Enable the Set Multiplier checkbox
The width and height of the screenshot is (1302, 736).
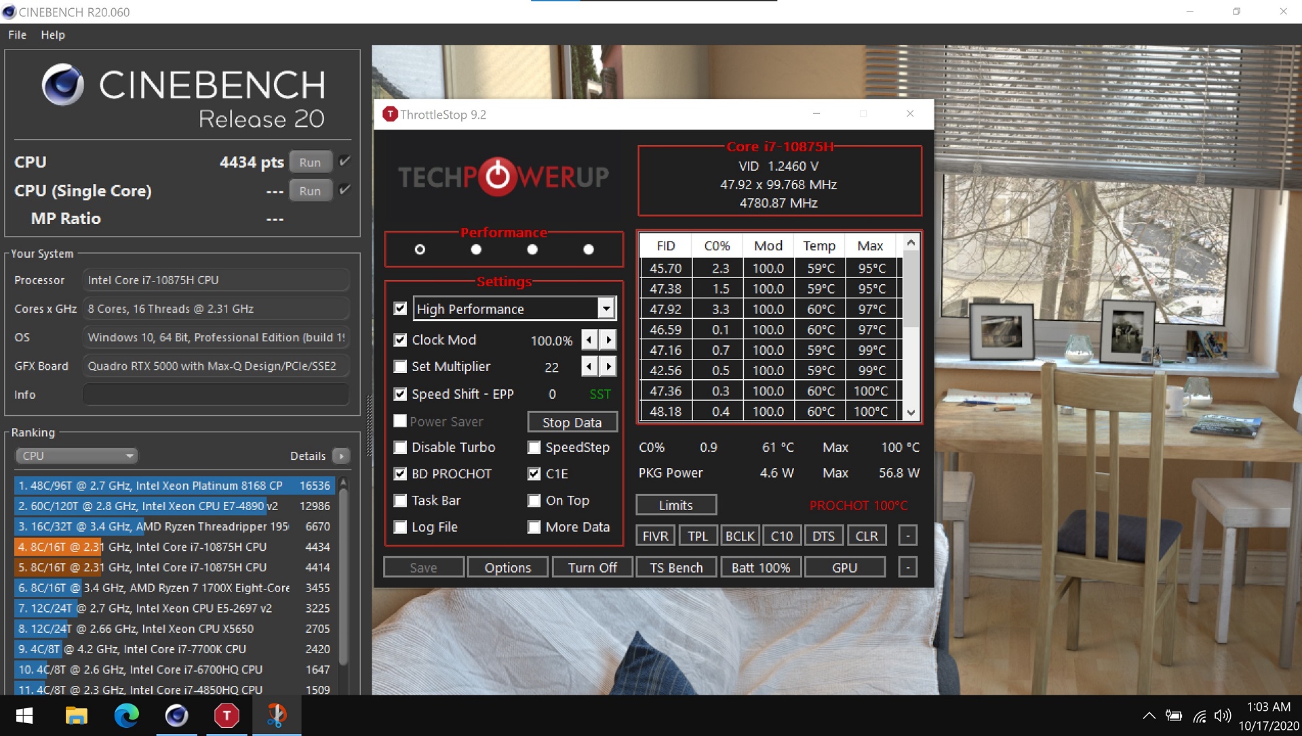(400, 366)
